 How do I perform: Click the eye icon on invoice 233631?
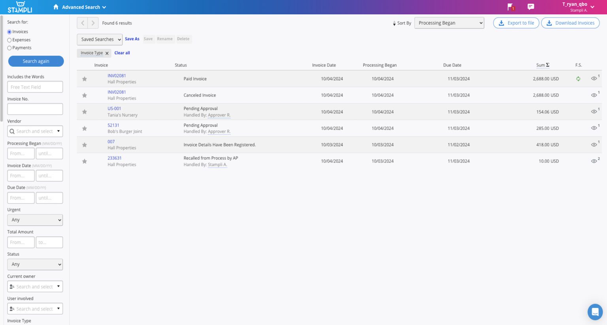pos(593,161)
